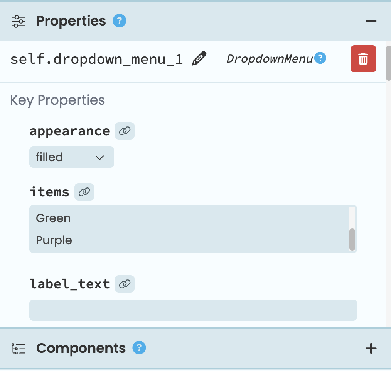Click the Components panel tree icon

pos(18,348)
